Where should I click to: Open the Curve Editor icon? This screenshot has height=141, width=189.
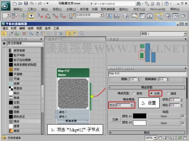pyautogui.click(x=142, y=16)
